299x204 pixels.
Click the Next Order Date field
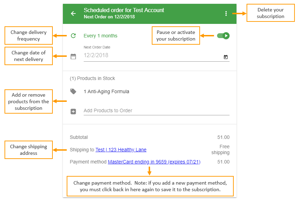click(156, 55)
